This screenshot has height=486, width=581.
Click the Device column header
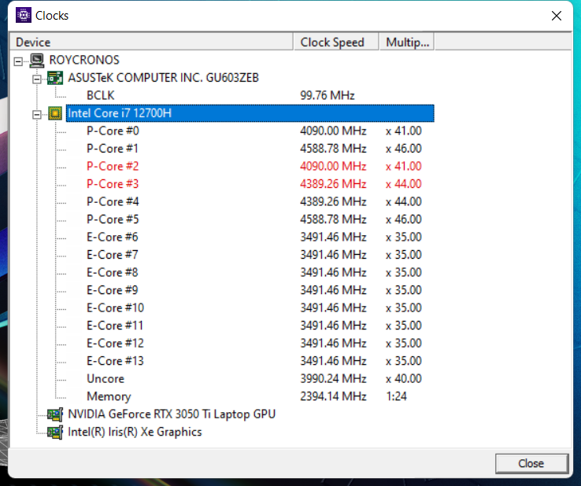(x=151, y=42)
